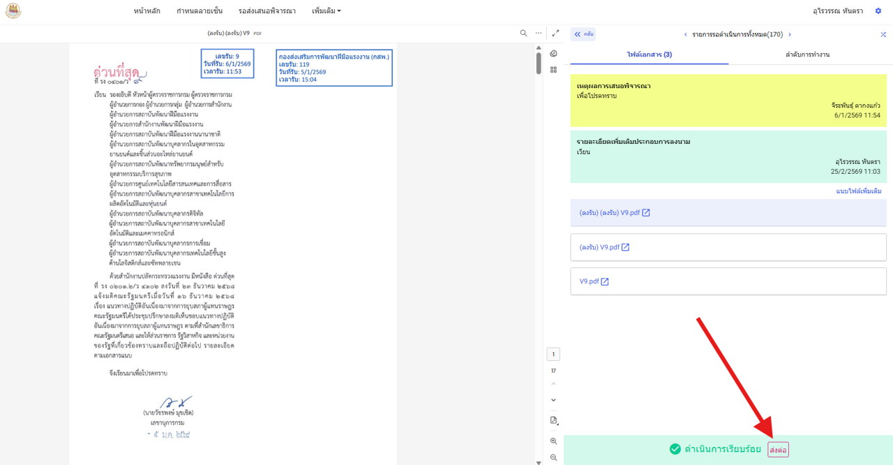893x465 pixels.
Task: Click the กลับ back button
Action: point(583,34)
